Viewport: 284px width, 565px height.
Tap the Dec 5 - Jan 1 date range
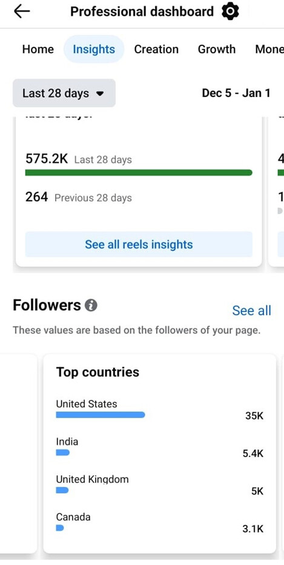236,93
